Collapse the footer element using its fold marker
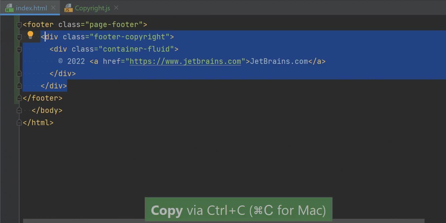 (x=19, y=25)
